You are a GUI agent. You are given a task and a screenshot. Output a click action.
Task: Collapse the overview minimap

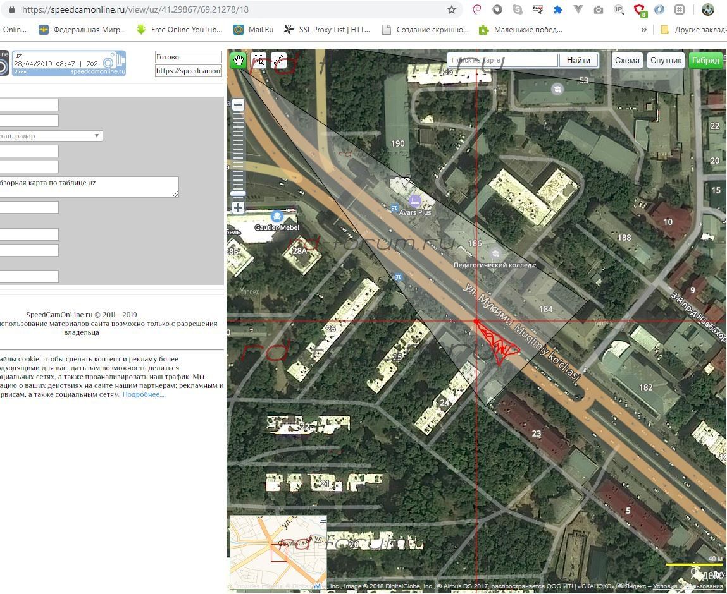323,519
